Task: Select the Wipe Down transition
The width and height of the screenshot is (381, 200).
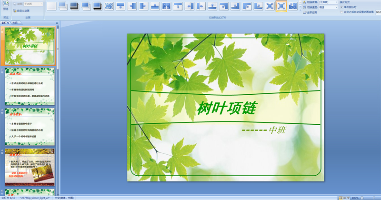Action: [x=120, y=6]
